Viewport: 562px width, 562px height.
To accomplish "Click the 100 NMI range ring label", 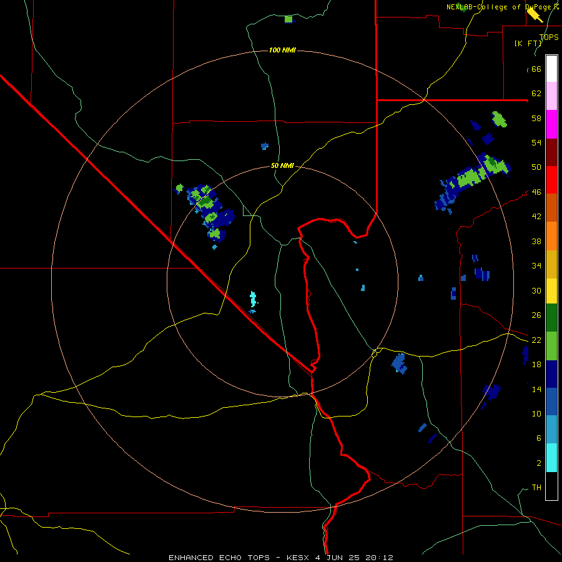I will tap(282, 50).
